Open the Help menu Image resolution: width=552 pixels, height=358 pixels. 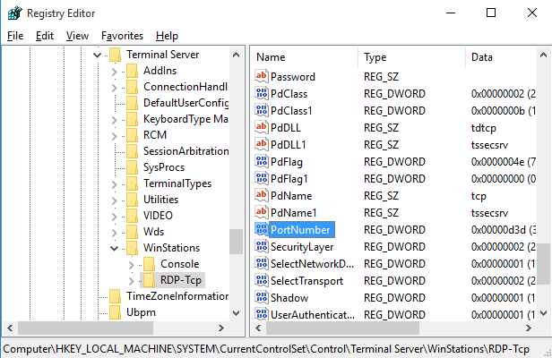coord(167,36)
